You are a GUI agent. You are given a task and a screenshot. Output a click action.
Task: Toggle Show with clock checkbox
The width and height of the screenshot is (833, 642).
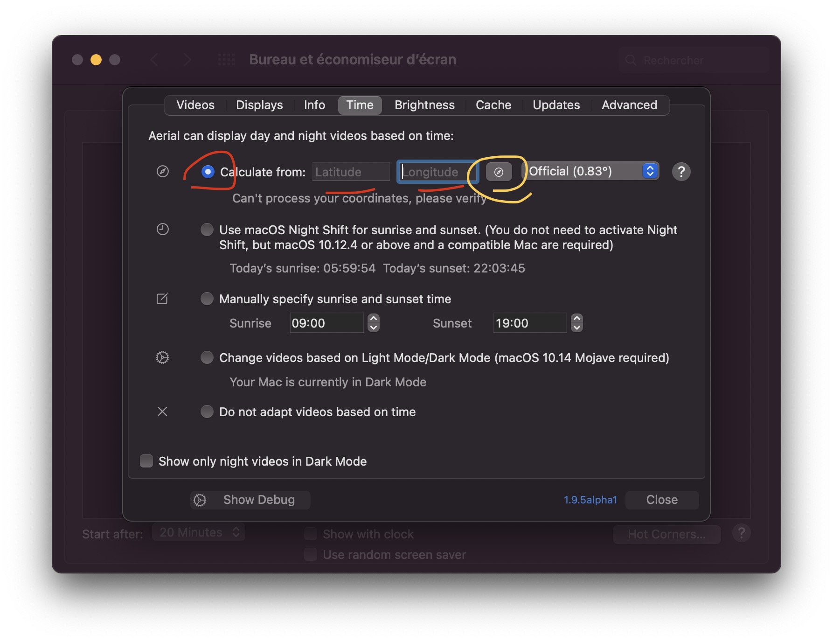(x=311, y=534)
